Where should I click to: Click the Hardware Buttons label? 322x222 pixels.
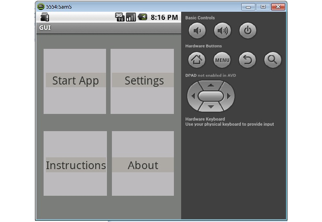204,46
